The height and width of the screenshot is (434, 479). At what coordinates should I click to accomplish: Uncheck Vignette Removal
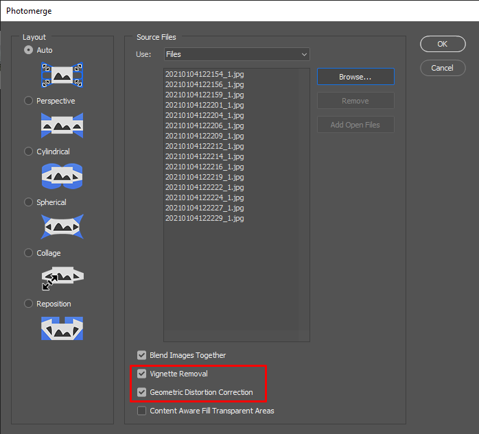click(142, 374)
